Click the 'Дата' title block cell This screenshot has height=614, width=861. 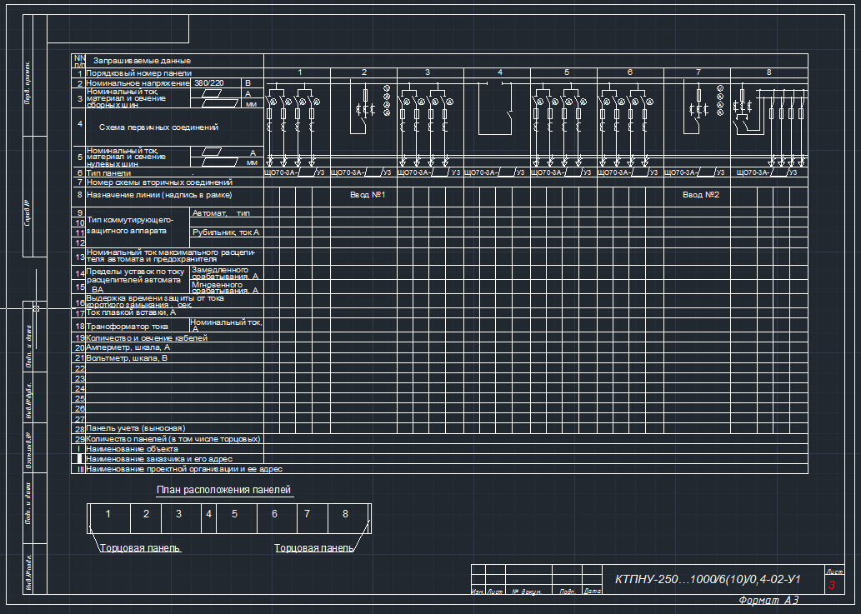click(x=593, y=591)
